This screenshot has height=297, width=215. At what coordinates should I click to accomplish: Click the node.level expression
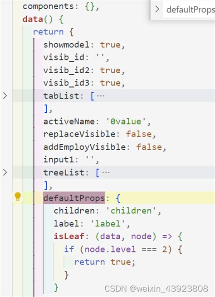[110, 249]
